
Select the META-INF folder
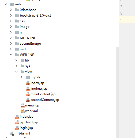28,38
